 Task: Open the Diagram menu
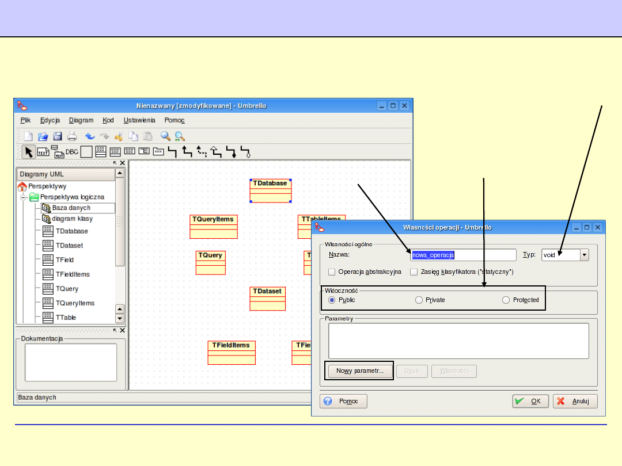tap(81, 120)
